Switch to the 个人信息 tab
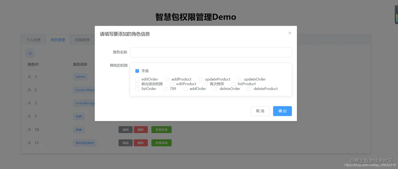This screenshot has width=398, height=169. (x=33, y=40)
